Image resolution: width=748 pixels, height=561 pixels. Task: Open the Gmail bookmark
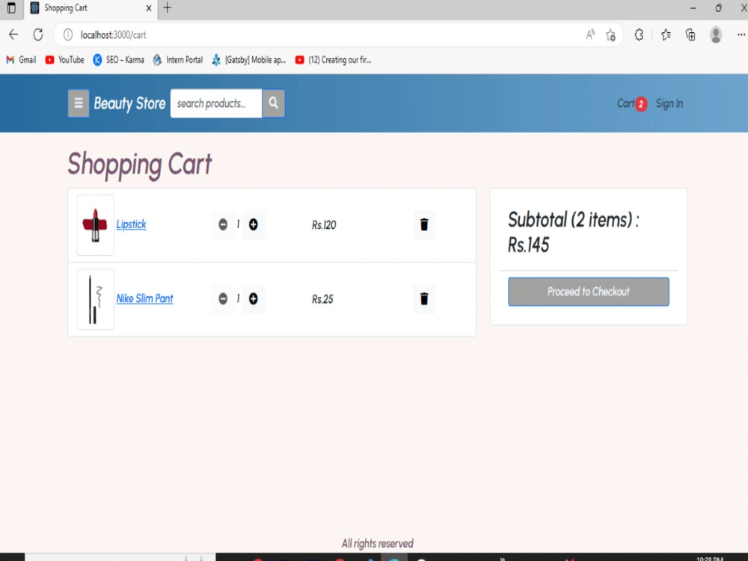pos(21,60)
